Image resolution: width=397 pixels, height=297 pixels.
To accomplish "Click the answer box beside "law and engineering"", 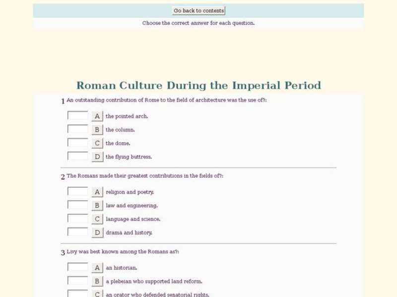I will coord(77,205).
